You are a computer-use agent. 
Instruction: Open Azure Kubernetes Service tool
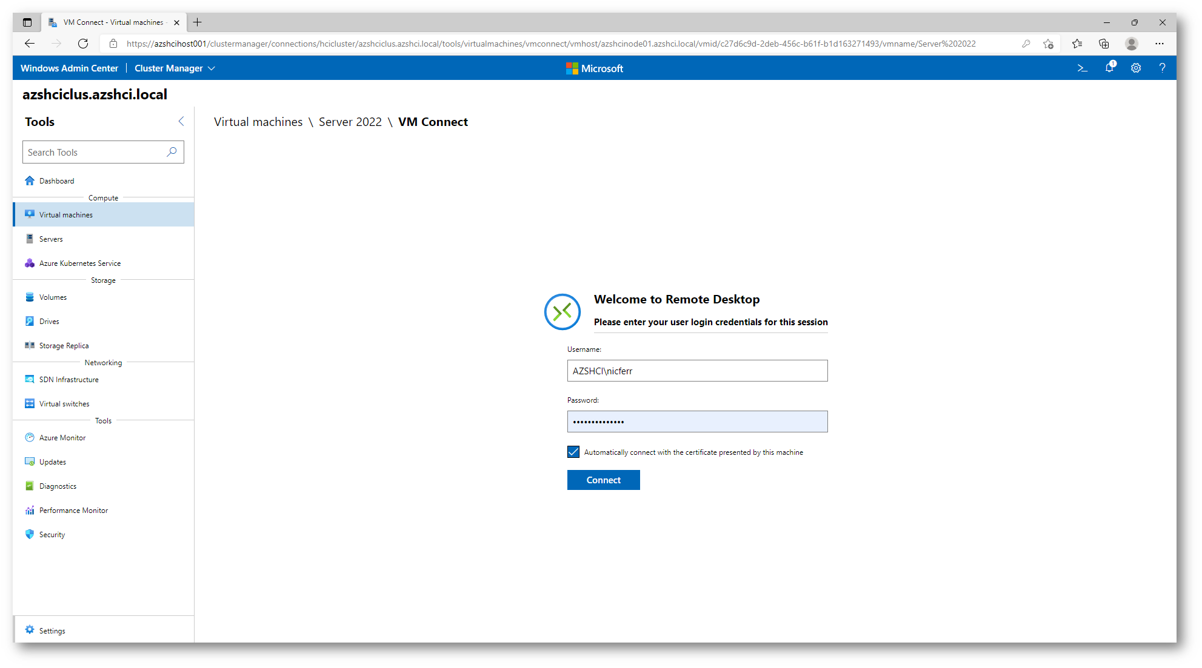click(x=79, y=263)
